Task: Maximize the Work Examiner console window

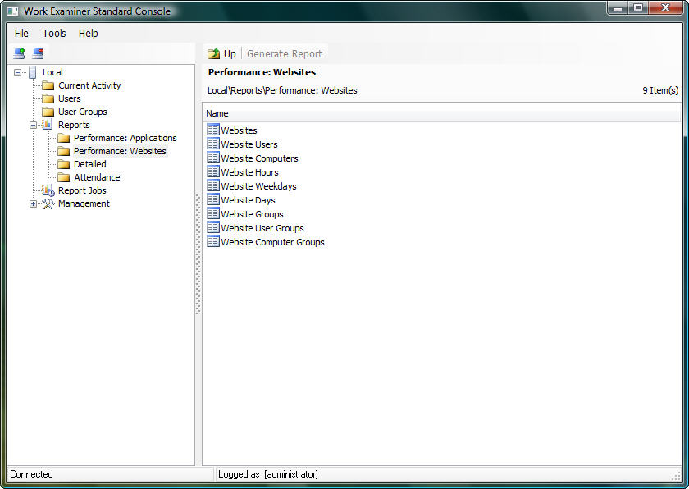Action: (x=638, y=7)
